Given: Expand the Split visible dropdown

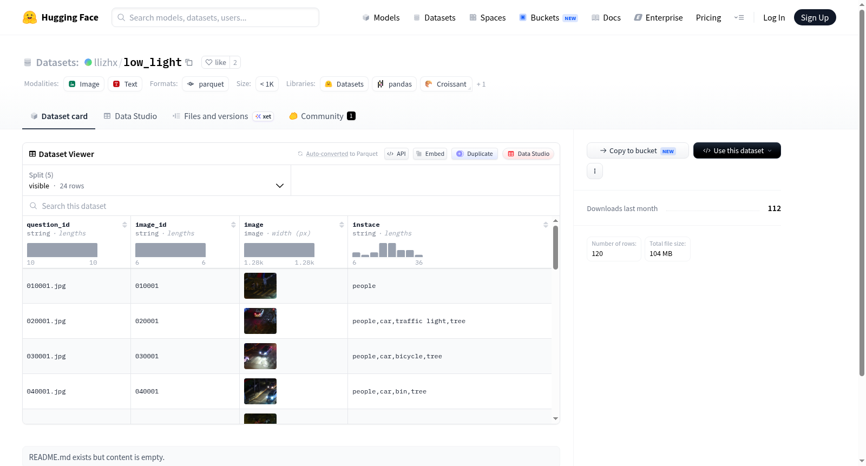Looking at the screenshot, I should [156, 180].
